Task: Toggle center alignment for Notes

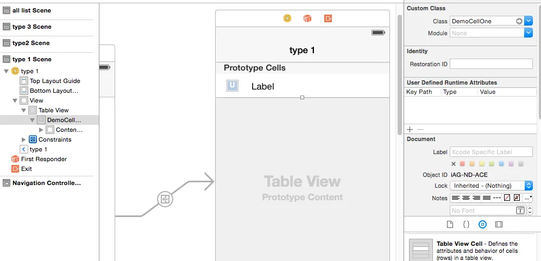Action: click(x=467, y=198)
